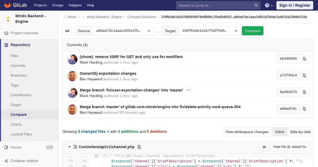318x167 pixels.
Task: Click the Issues count badge 274
Action: coord(50,147)
